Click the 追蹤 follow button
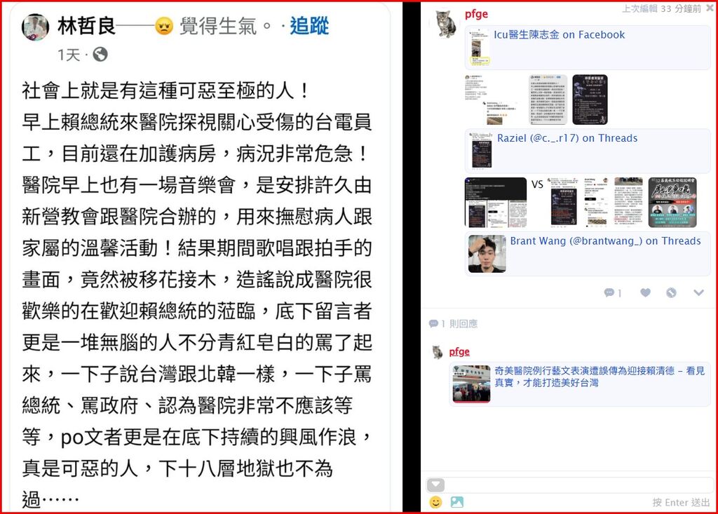The width and height of the screenshot is (718, 514). pyautogui.click(x=309, y=26)
